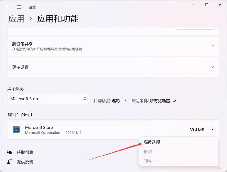
Task: Open the 排序依据 名称 dropdown
Action: click(x=110, y=101)
